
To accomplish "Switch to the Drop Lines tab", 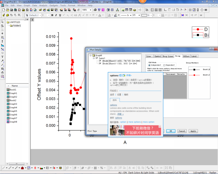I will pos(168,56).
